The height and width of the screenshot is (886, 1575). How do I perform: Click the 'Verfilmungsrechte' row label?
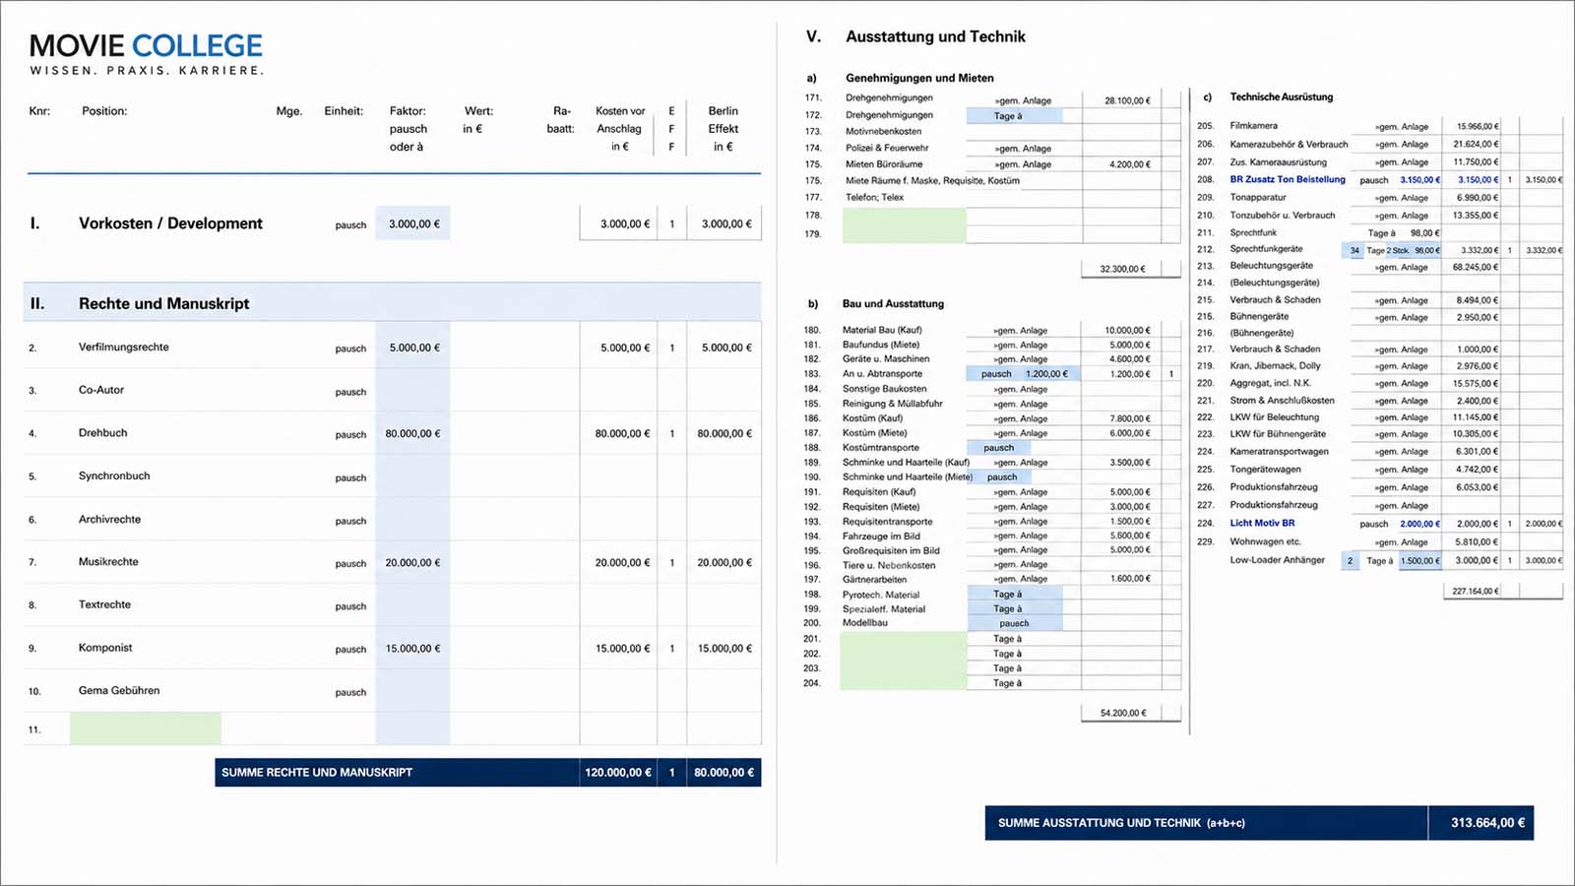click(x=124, y=347)
